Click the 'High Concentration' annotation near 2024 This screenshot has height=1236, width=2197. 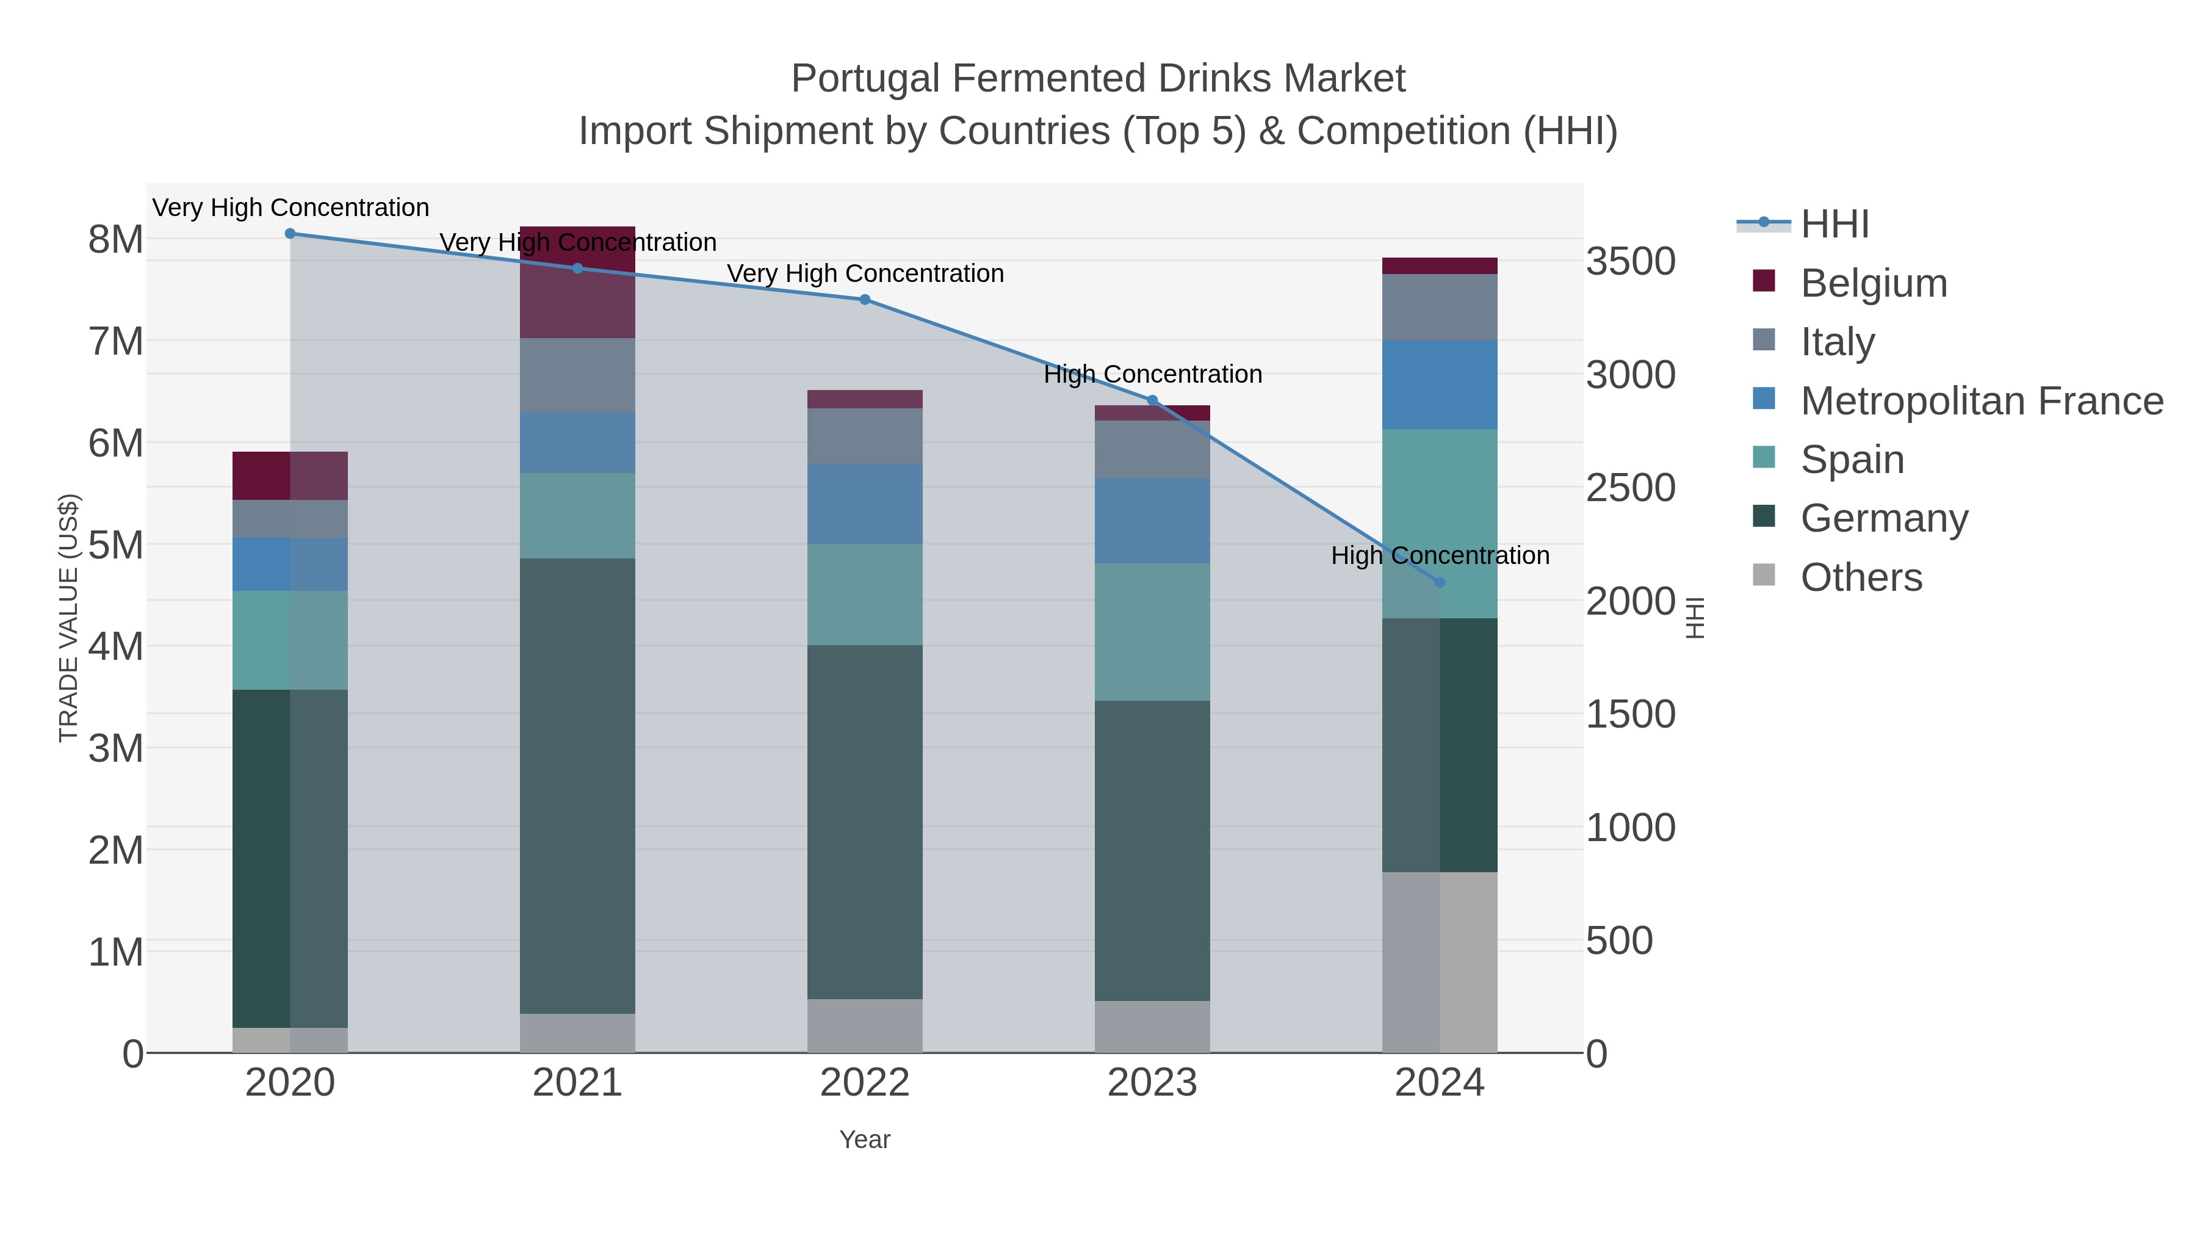click(1440, 555)
